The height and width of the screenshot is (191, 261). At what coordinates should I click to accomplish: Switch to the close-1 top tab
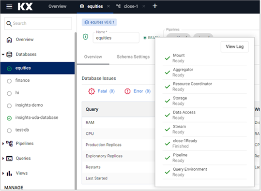[x=131, y=6]
